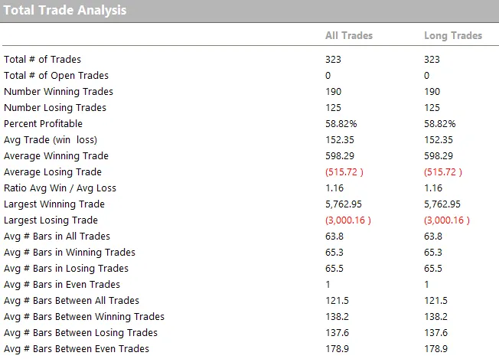Select Avg # Bars Between Winning Trades label
Image resolution: width=499 pixels, height=359 pixels.
84,317
